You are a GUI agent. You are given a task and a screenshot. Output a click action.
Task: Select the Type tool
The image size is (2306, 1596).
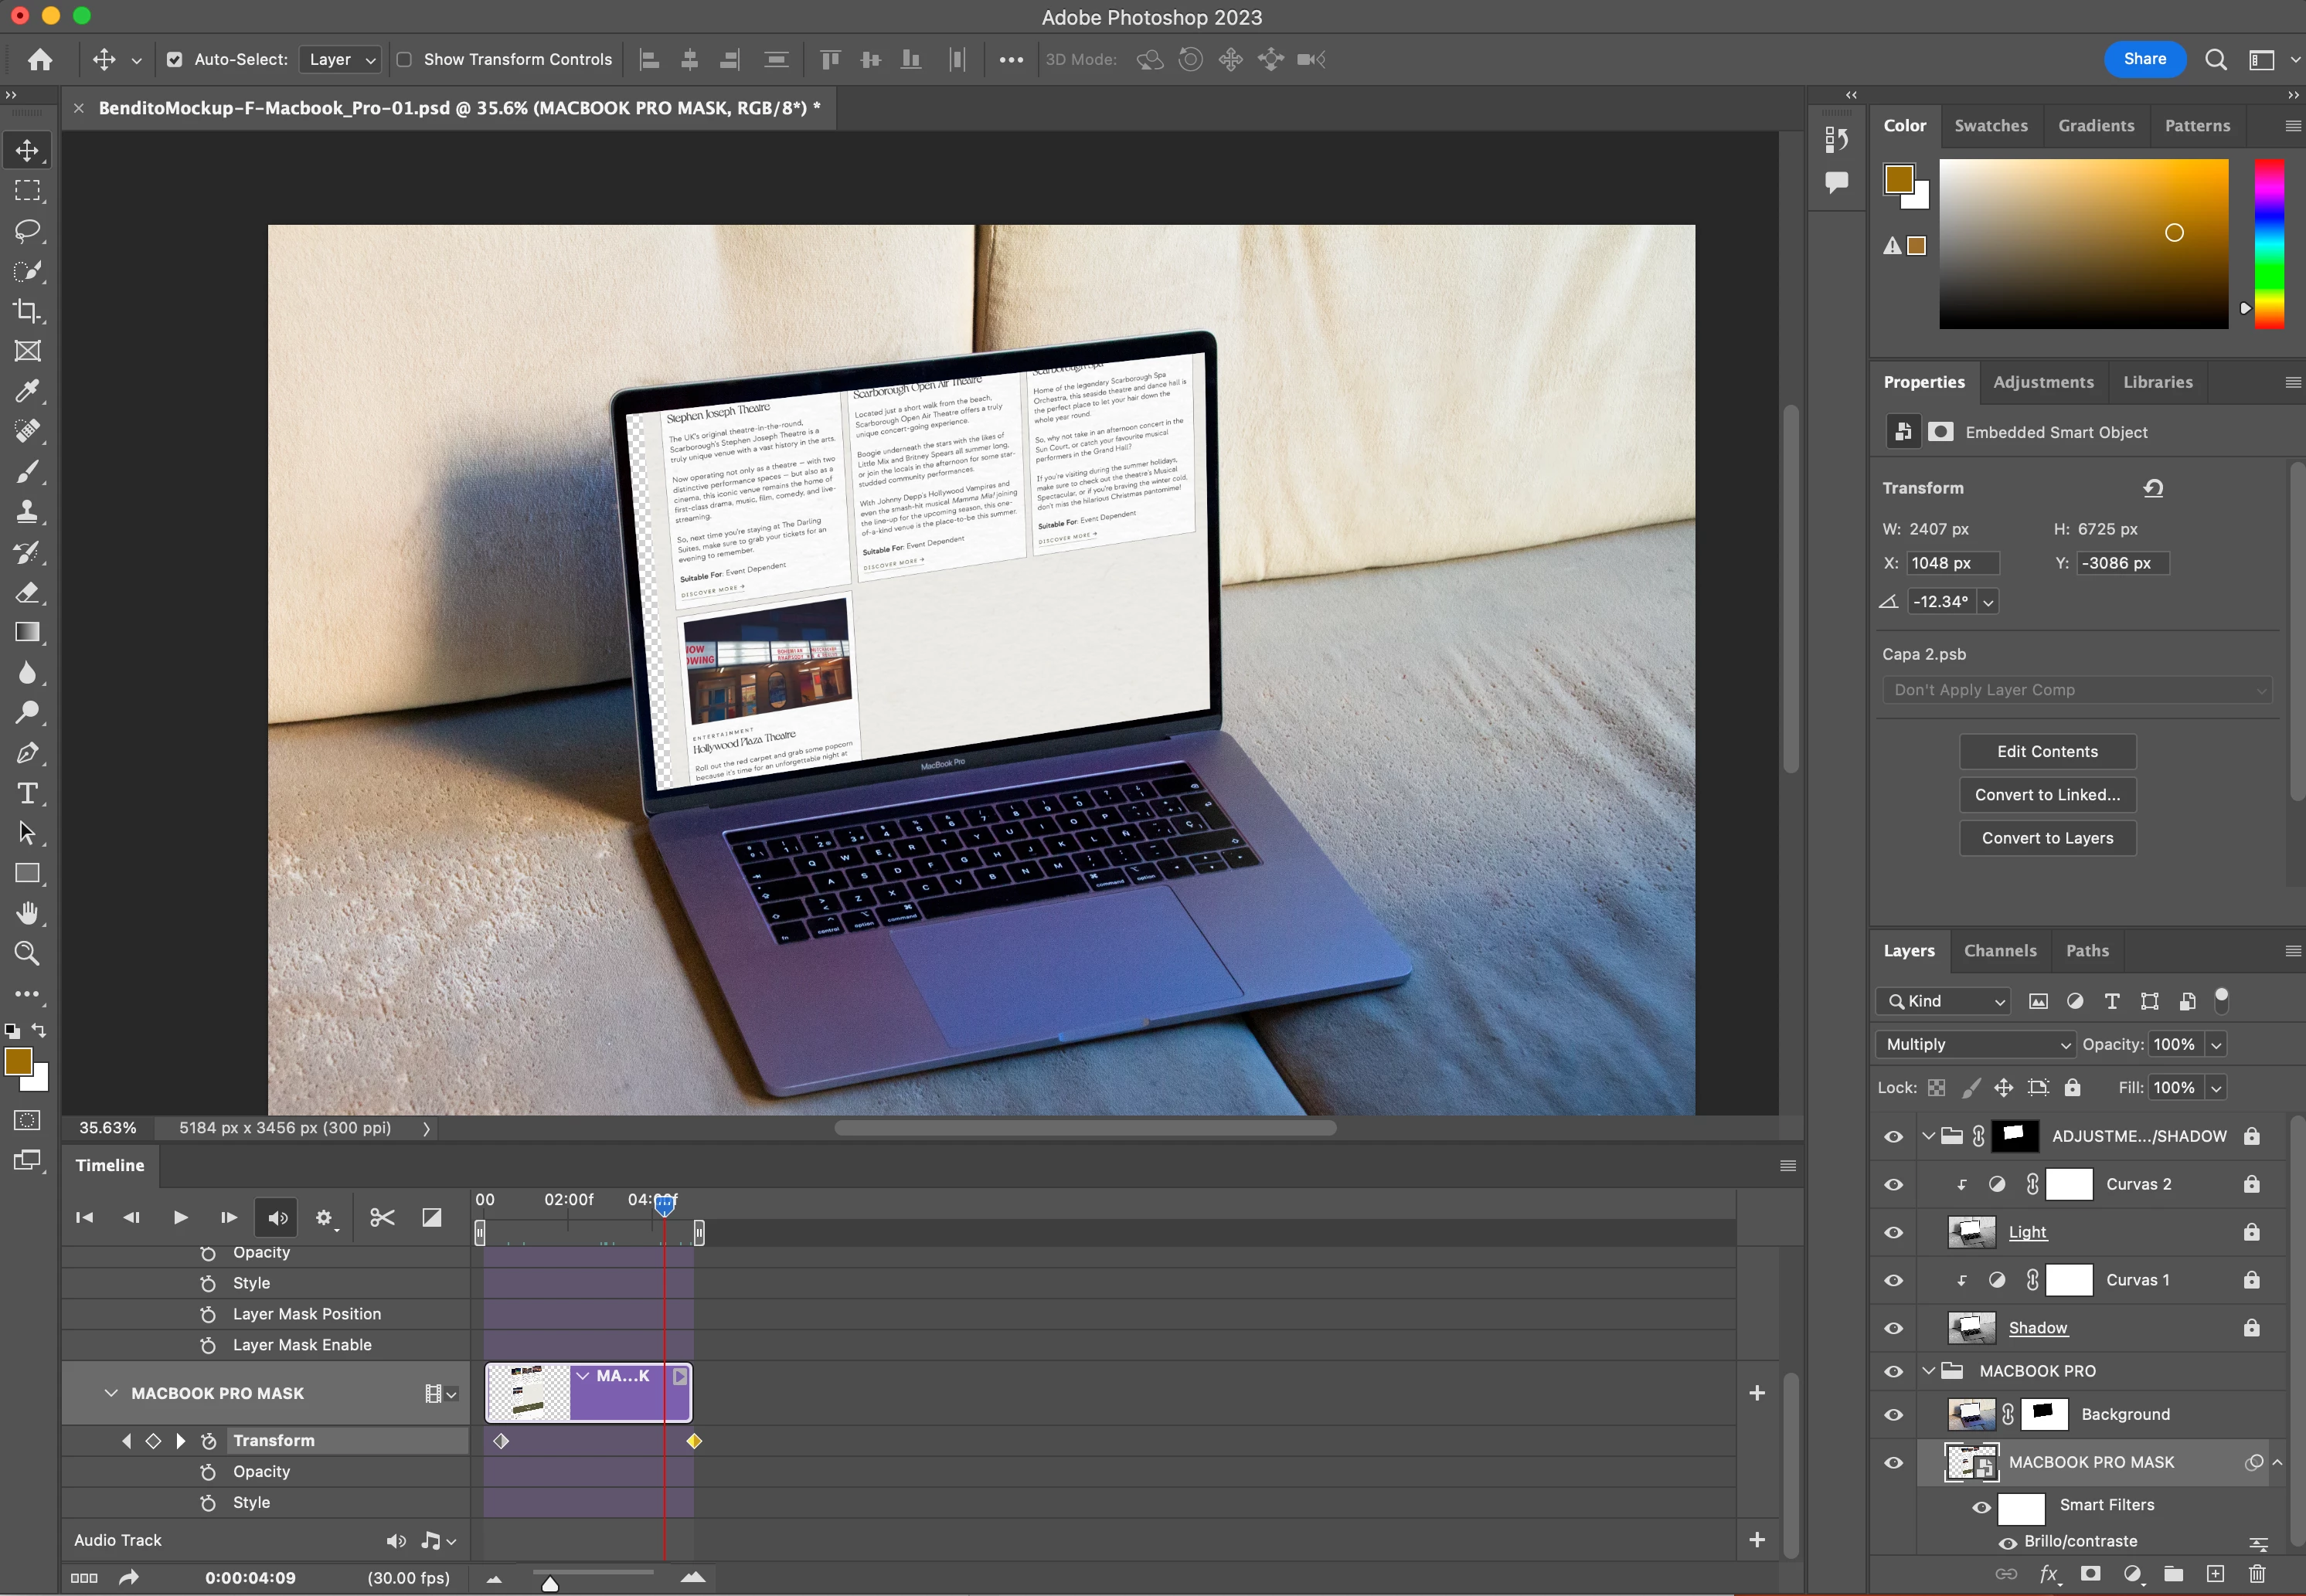[x=27, y=793]
